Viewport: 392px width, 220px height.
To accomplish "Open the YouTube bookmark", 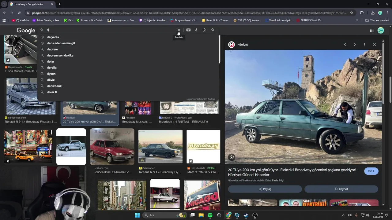I will click(x=21, y=20).
